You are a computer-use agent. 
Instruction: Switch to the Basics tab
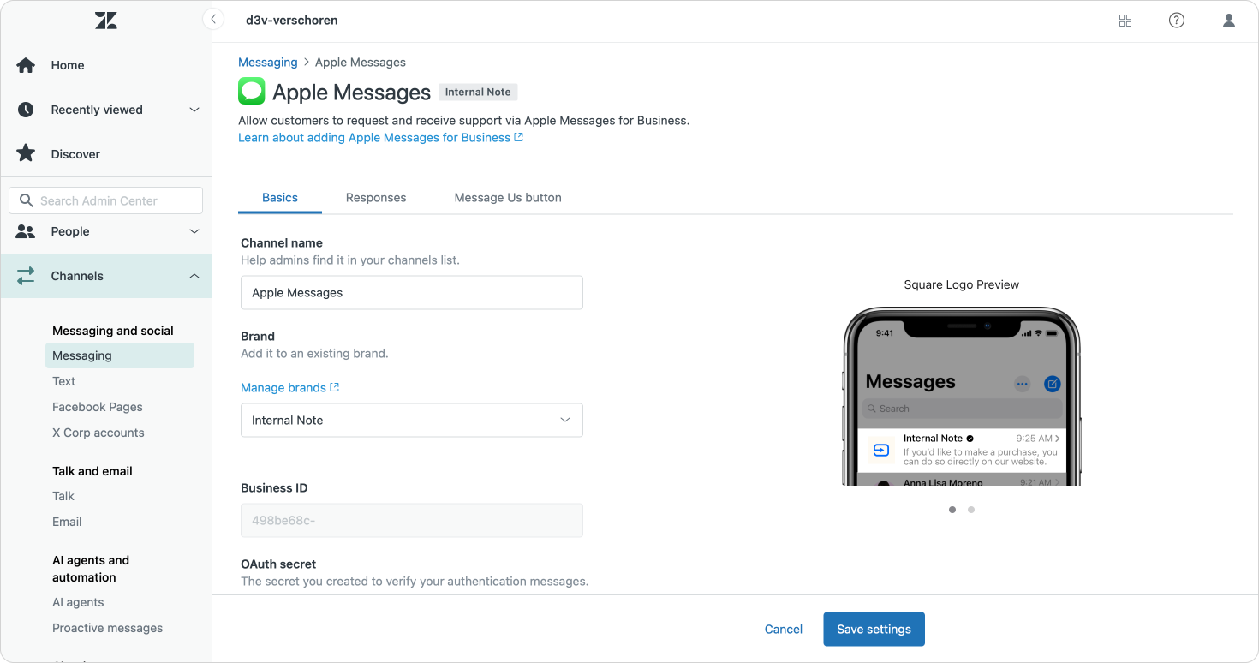tap(280, 198)
